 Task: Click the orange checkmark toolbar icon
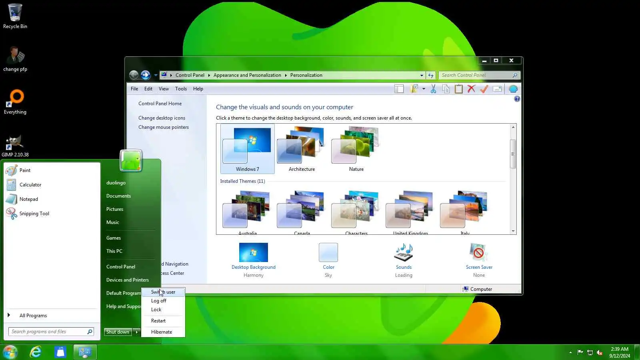[x=484, y=89]
